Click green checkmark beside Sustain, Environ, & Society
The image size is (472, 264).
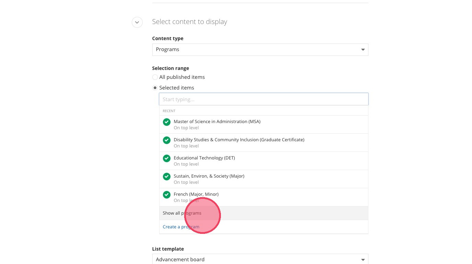pos(167,177)
